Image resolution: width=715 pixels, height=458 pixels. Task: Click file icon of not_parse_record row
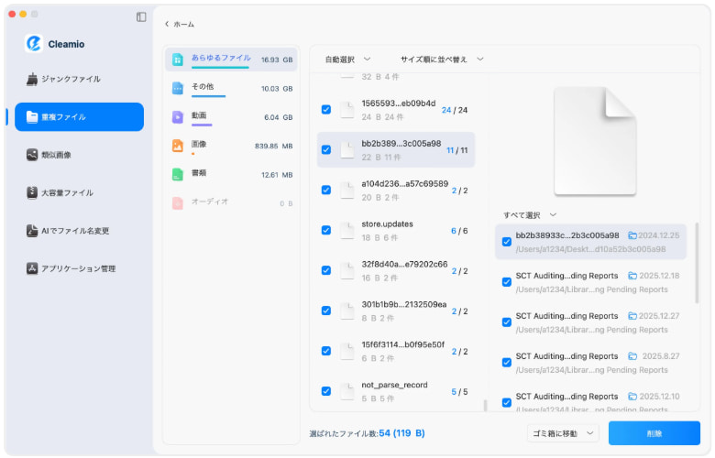[x=347, y=391]
